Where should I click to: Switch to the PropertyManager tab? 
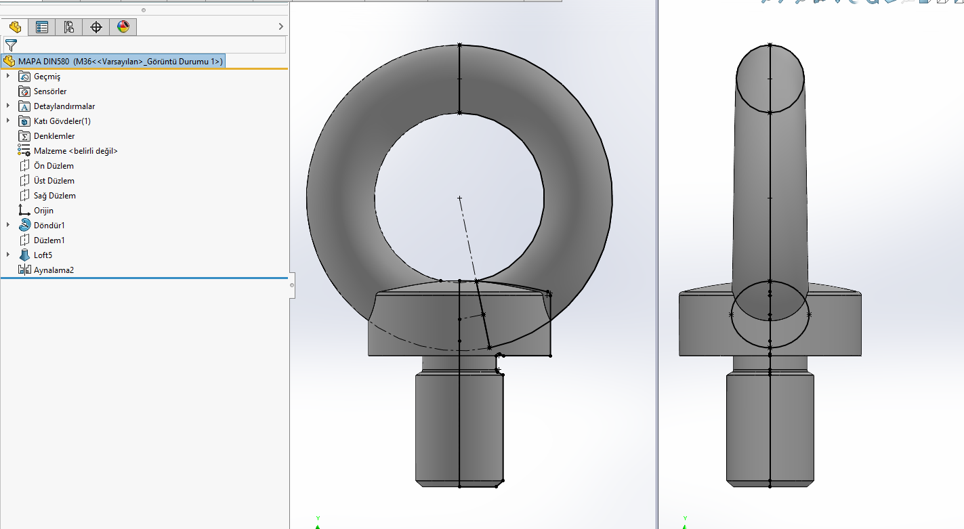(42, 27)
